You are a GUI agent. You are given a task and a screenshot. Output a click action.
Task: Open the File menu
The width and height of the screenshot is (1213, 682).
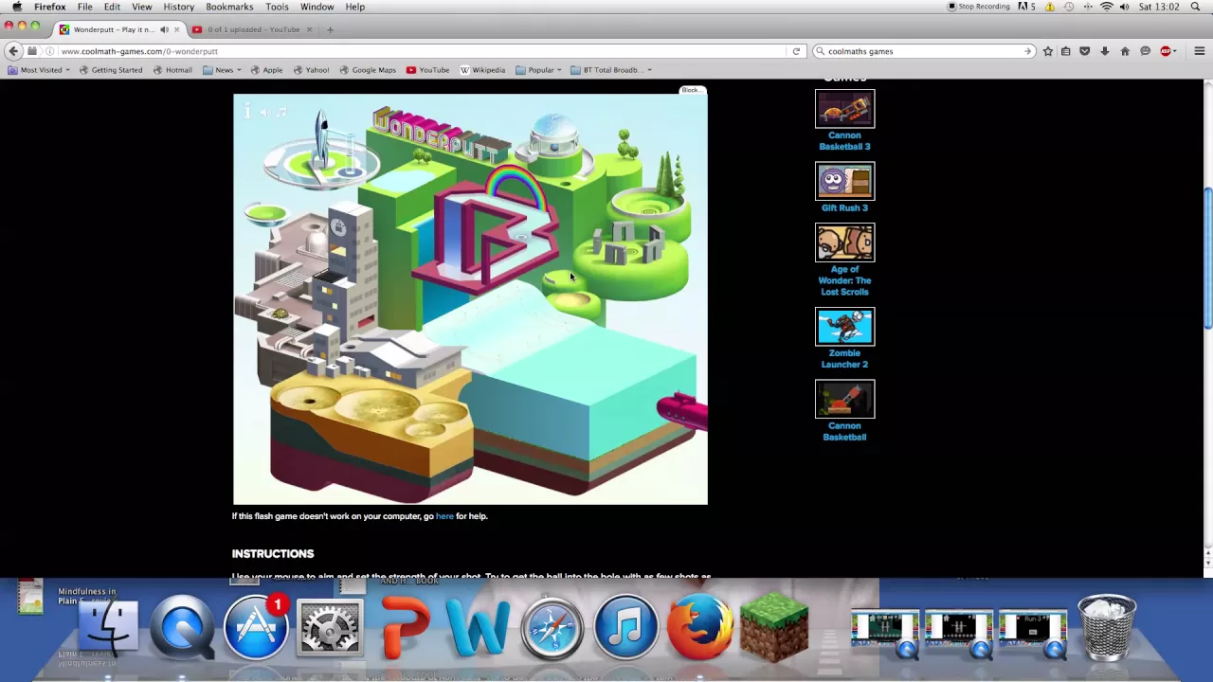[x=85, y=7]
